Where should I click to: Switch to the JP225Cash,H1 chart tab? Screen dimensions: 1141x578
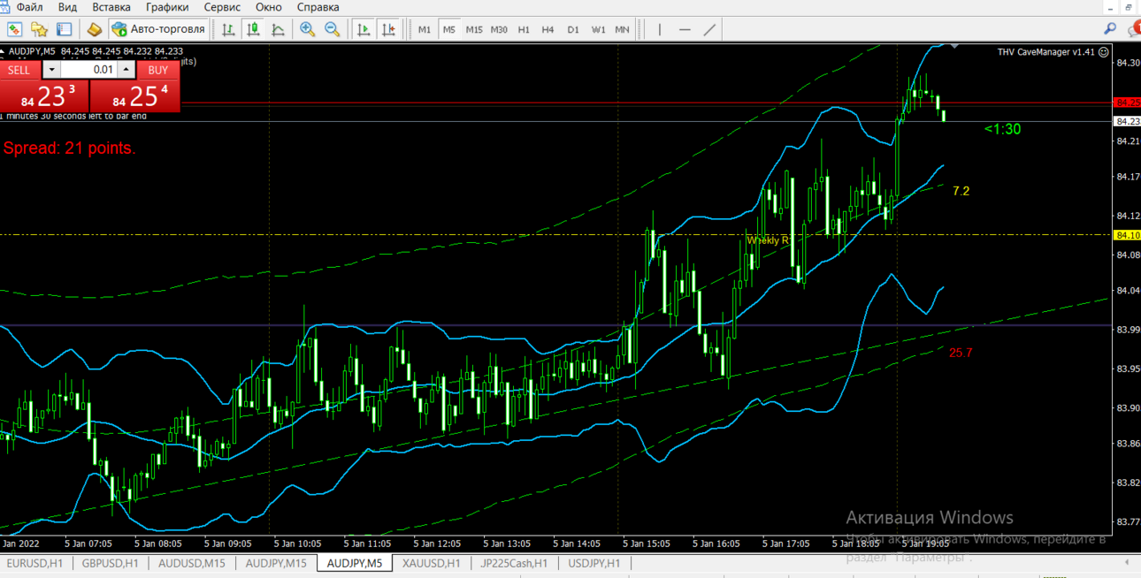514,563
